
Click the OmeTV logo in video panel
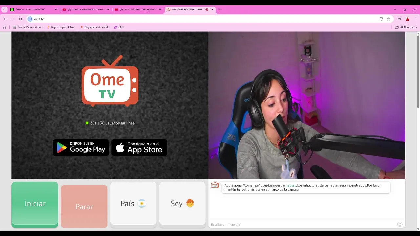tap(110, 81)
